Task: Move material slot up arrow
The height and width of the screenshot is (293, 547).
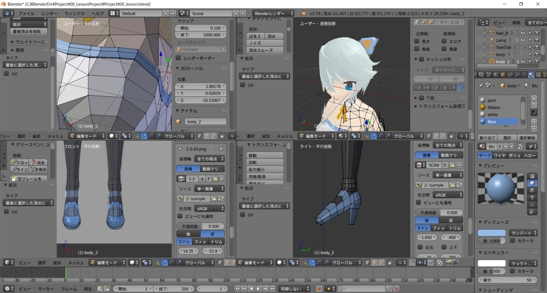Action: pyautogui.click(x=534, y=121)
